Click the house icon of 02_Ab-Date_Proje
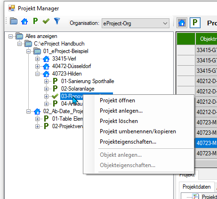This screenshot has width=217, height=199. (37, 111)
